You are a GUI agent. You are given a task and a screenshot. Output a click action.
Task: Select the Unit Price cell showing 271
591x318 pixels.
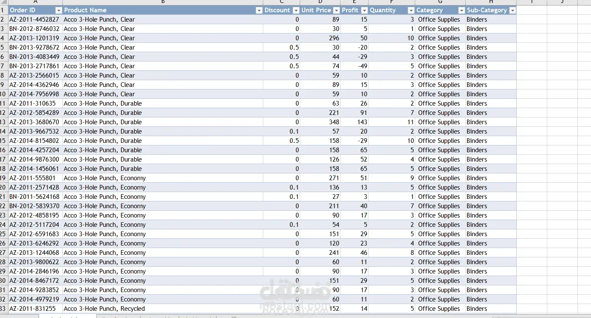[x=320, y=178]
